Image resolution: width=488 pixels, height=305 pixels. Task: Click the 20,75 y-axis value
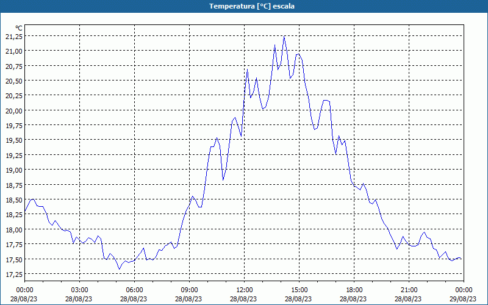tap(14, 66)
